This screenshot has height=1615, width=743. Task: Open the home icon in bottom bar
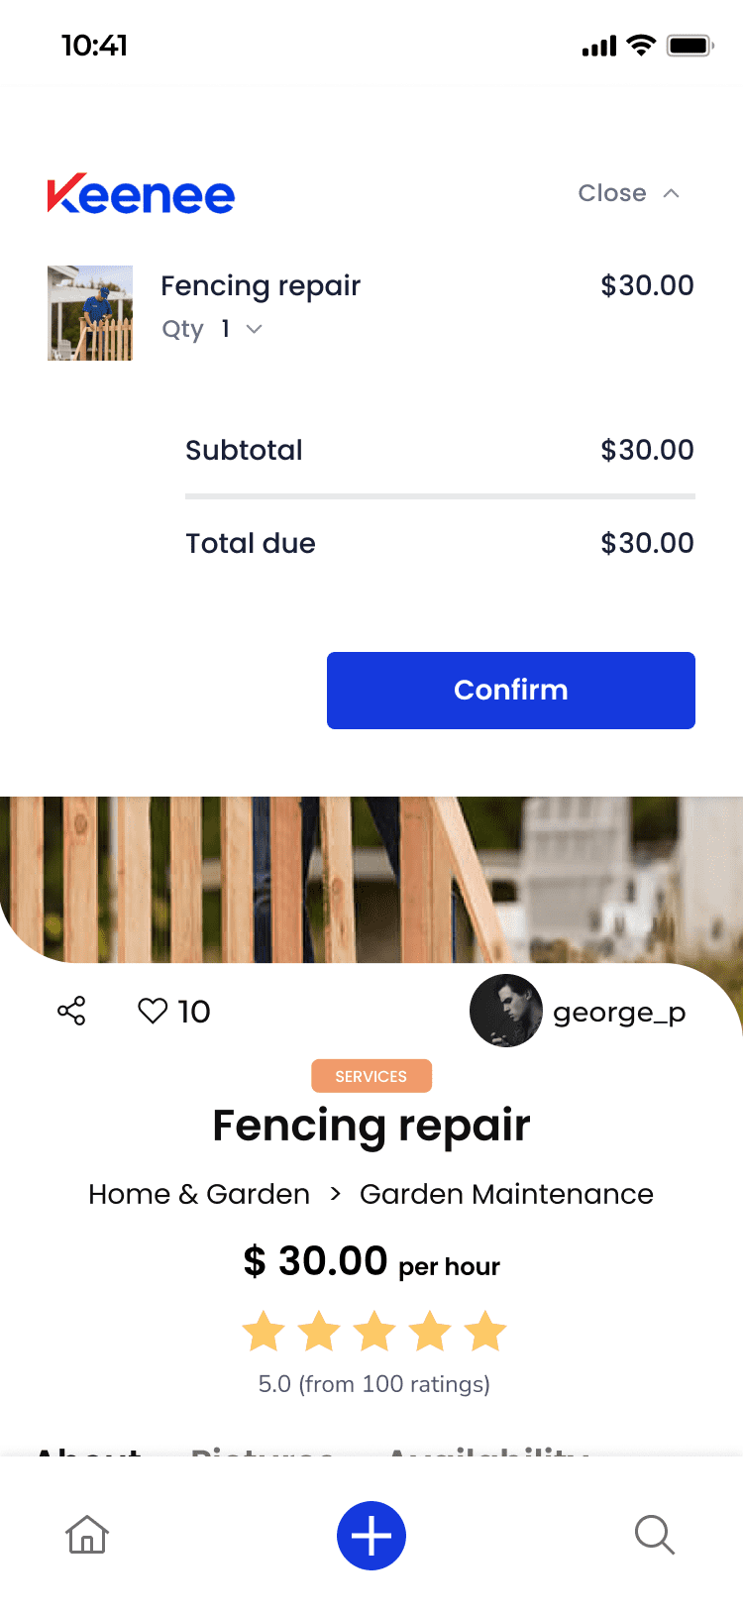pyautogui.click(x=87, y=1535)
